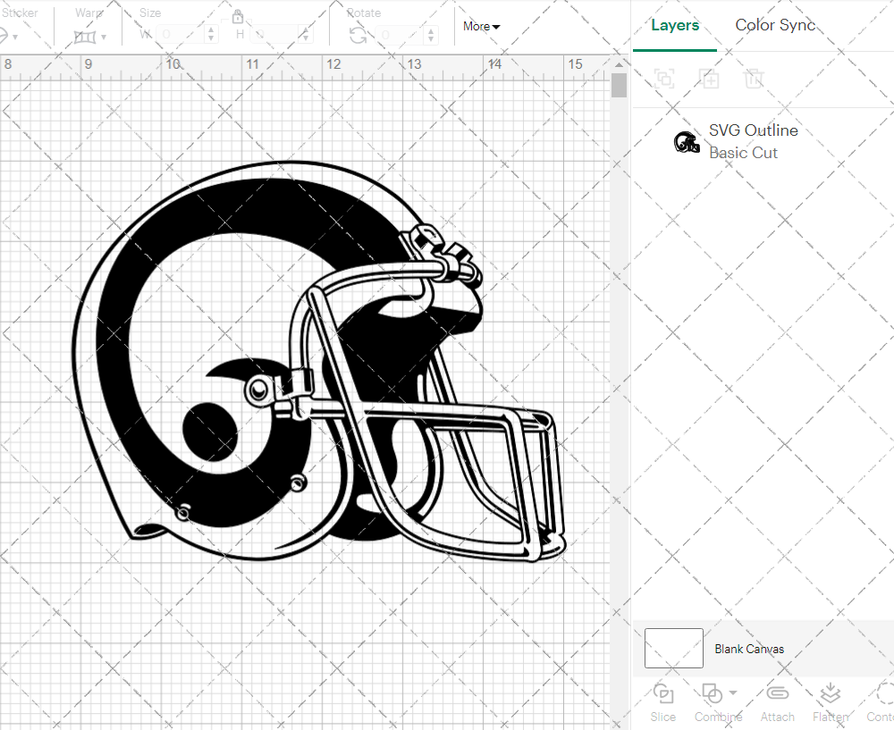Open the More dropdown menu
894x730 pixels.
(481, 26)
